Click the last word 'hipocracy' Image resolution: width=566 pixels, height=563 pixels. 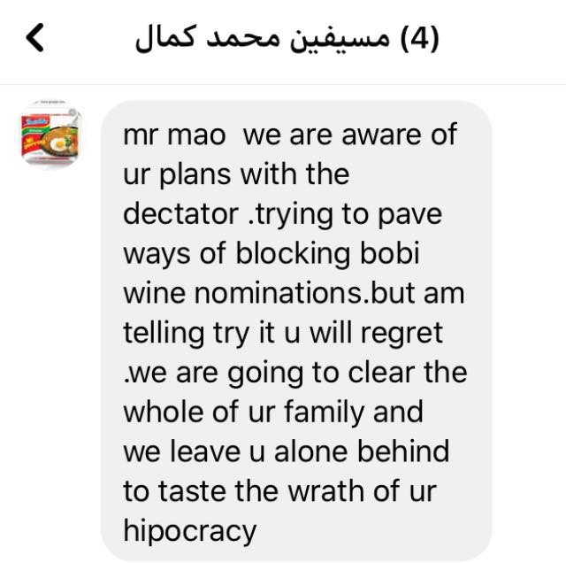[190, 532]
